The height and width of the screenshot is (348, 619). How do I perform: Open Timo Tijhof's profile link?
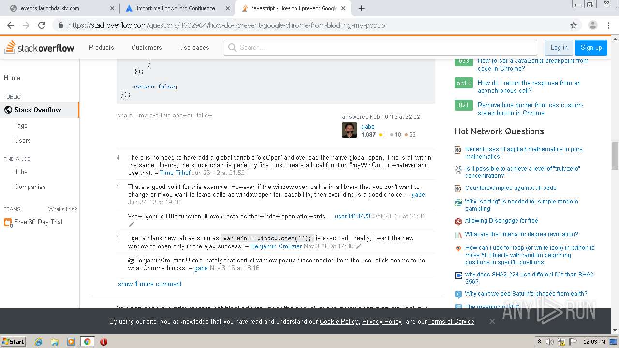point(175,173)
